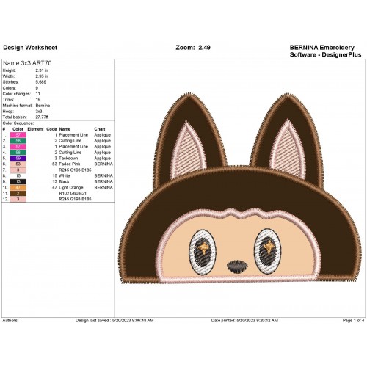Click the 'Black' thread name
The width and height of the screenshot is (367, 367).
[x=64, y=181]
